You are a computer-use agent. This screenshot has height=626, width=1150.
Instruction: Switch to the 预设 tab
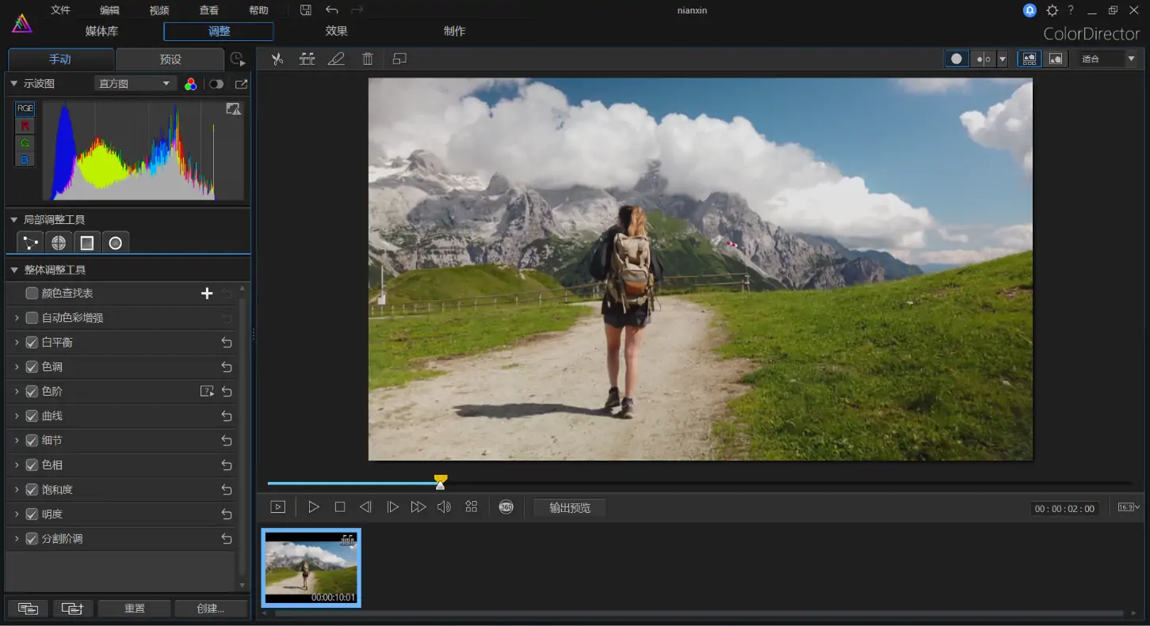169,59
